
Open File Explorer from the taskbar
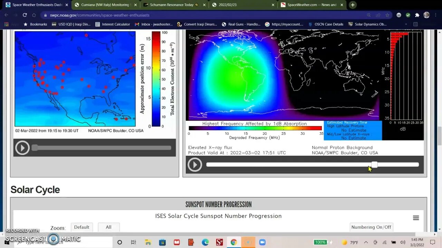click(148, 242)
